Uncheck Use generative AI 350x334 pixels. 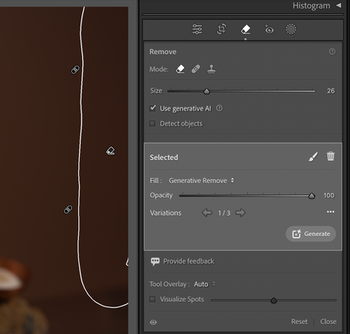(x=153, y=108)
